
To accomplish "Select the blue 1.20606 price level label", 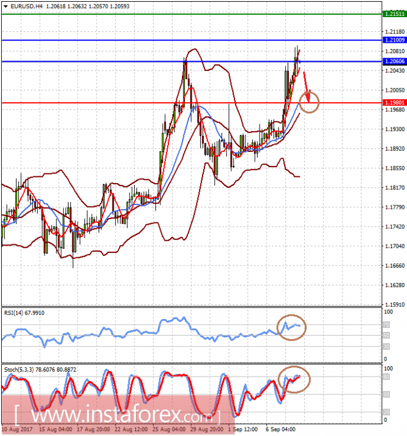I will (395, 61).
